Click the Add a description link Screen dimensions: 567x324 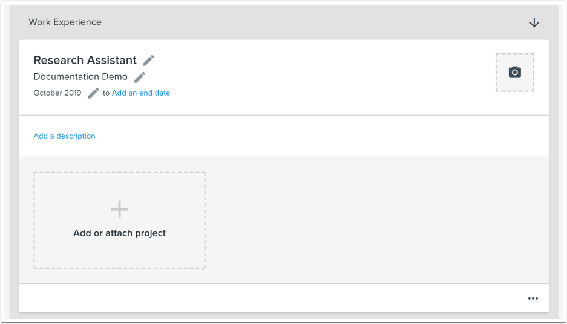tap(64, 136)
